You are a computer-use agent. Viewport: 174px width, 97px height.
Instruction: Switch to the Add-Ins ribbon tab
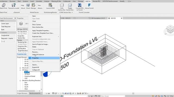point(88,1)
